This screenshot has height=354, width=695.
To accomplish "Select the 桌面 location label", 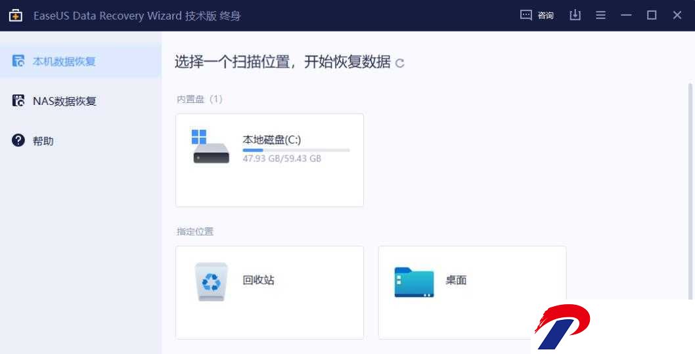I will click(x=456, y=280).
